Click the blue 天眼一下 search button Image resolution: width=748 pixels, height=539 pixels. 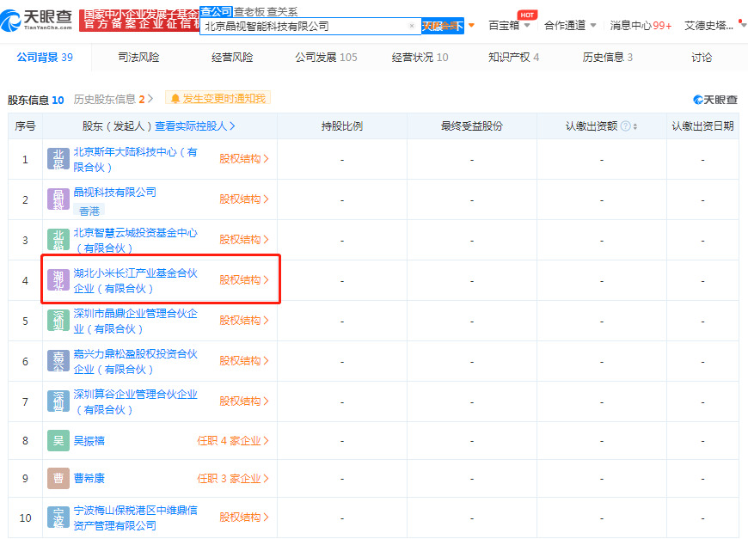[x=443, y=27]
